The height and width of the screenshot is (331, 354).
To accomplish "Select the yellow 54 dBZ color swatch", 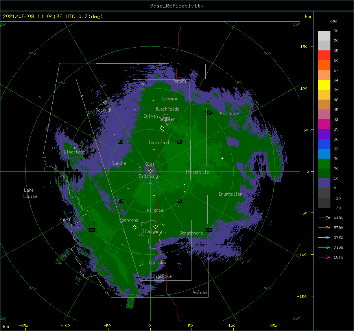I will [x=324, y=85].
